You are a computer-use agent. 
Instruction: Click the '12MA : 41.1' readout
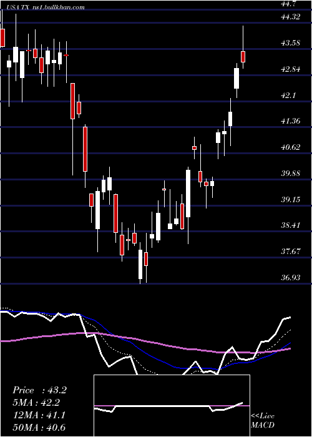(x=39, y=415)
